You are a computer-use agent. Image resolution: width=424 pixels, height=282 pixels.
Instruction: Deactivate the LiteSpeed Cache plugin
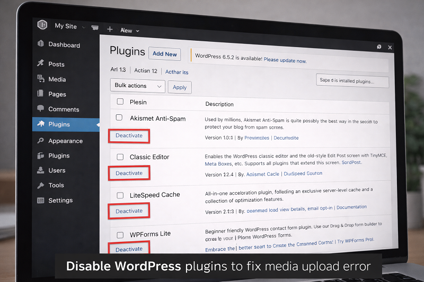pos(129,211)
